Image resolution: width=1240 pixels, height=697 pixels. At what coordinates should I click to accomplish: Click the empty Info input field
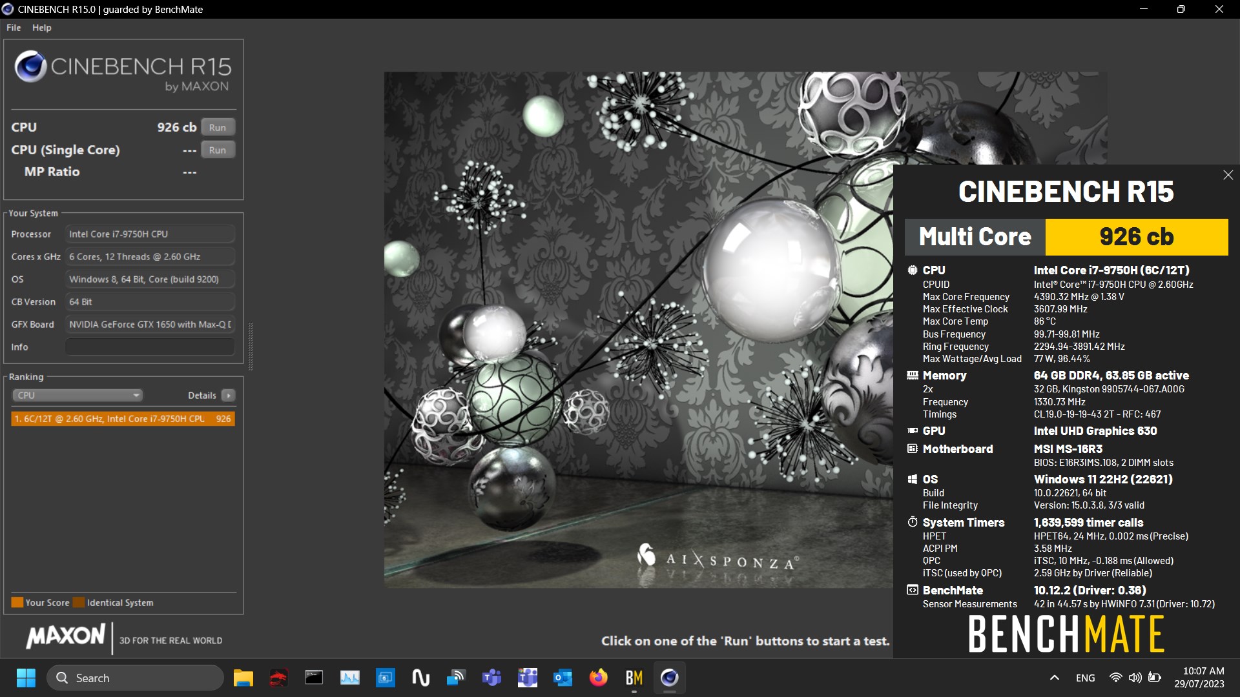[x=150, y=347]
